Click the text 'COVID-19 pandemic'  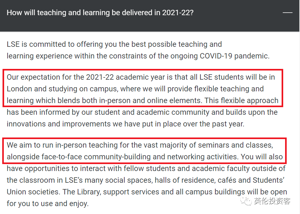[x=235, y=56]
